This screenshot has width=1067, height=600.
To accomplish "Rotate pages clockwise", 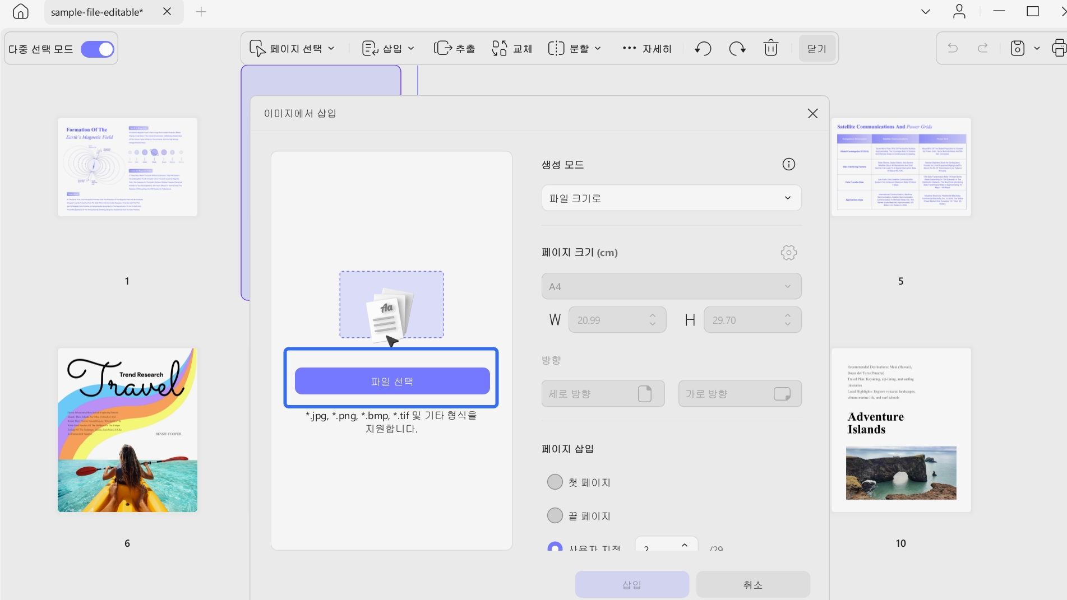I will (737, 49).
